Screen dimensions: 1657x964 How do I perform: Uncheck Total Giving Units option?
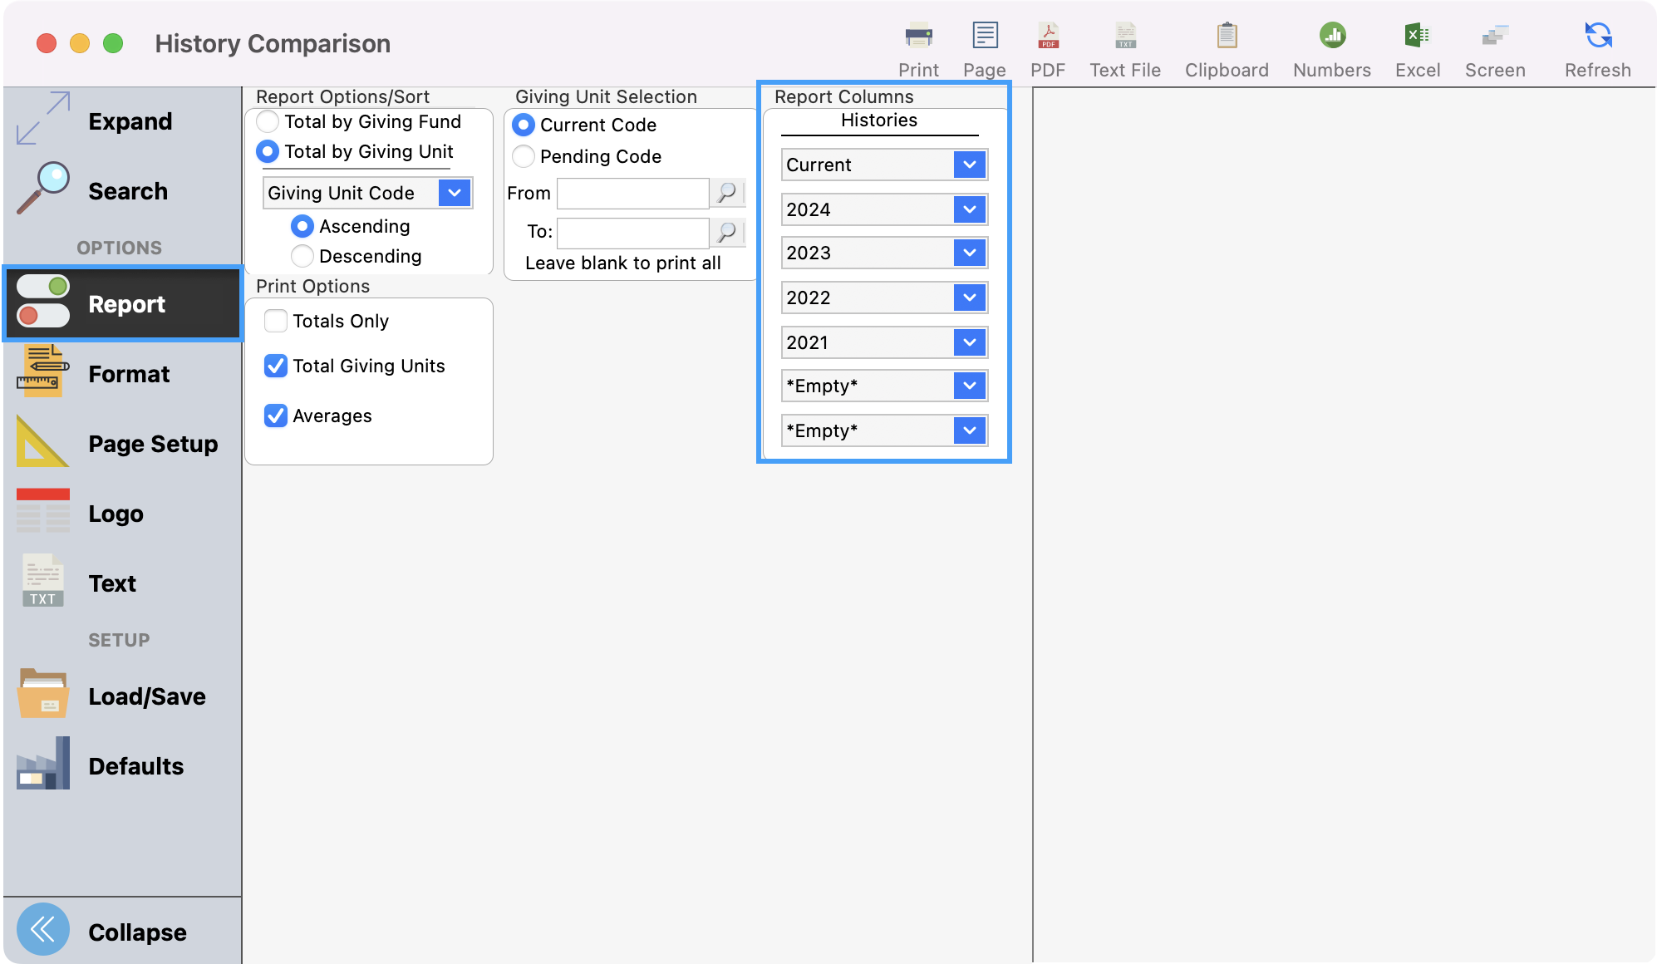(275, 366)
